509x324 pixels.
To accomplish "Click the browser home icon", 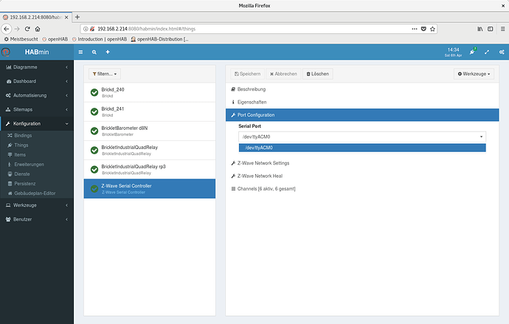I will pos(38,29).
